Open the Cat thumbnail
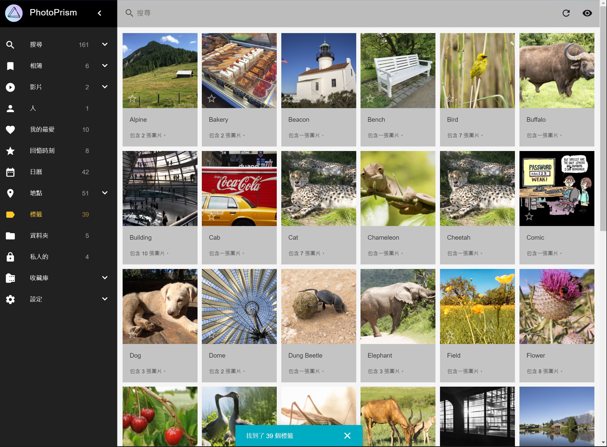Image resolution: width=607 pixels, height=447 pixels. click(319, 189)
